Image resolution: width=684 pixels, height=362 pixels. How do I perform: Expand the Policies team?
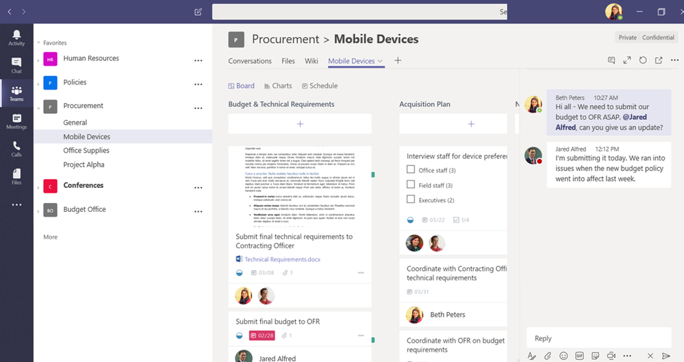(38, 84)
